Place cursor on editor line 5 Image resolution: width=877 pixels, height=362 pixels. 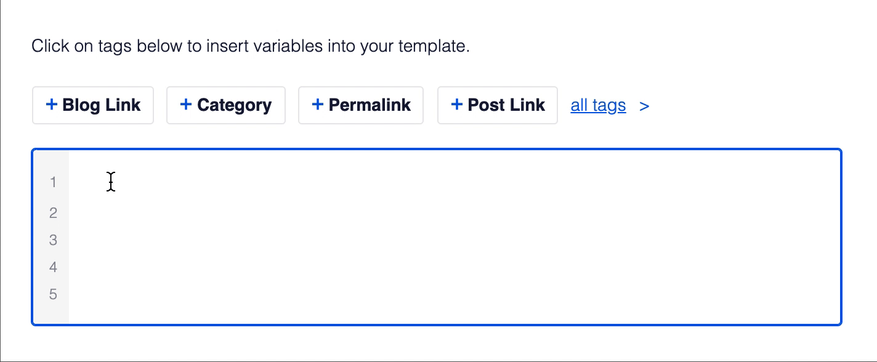pyautogui.click(x=455, y=294)
